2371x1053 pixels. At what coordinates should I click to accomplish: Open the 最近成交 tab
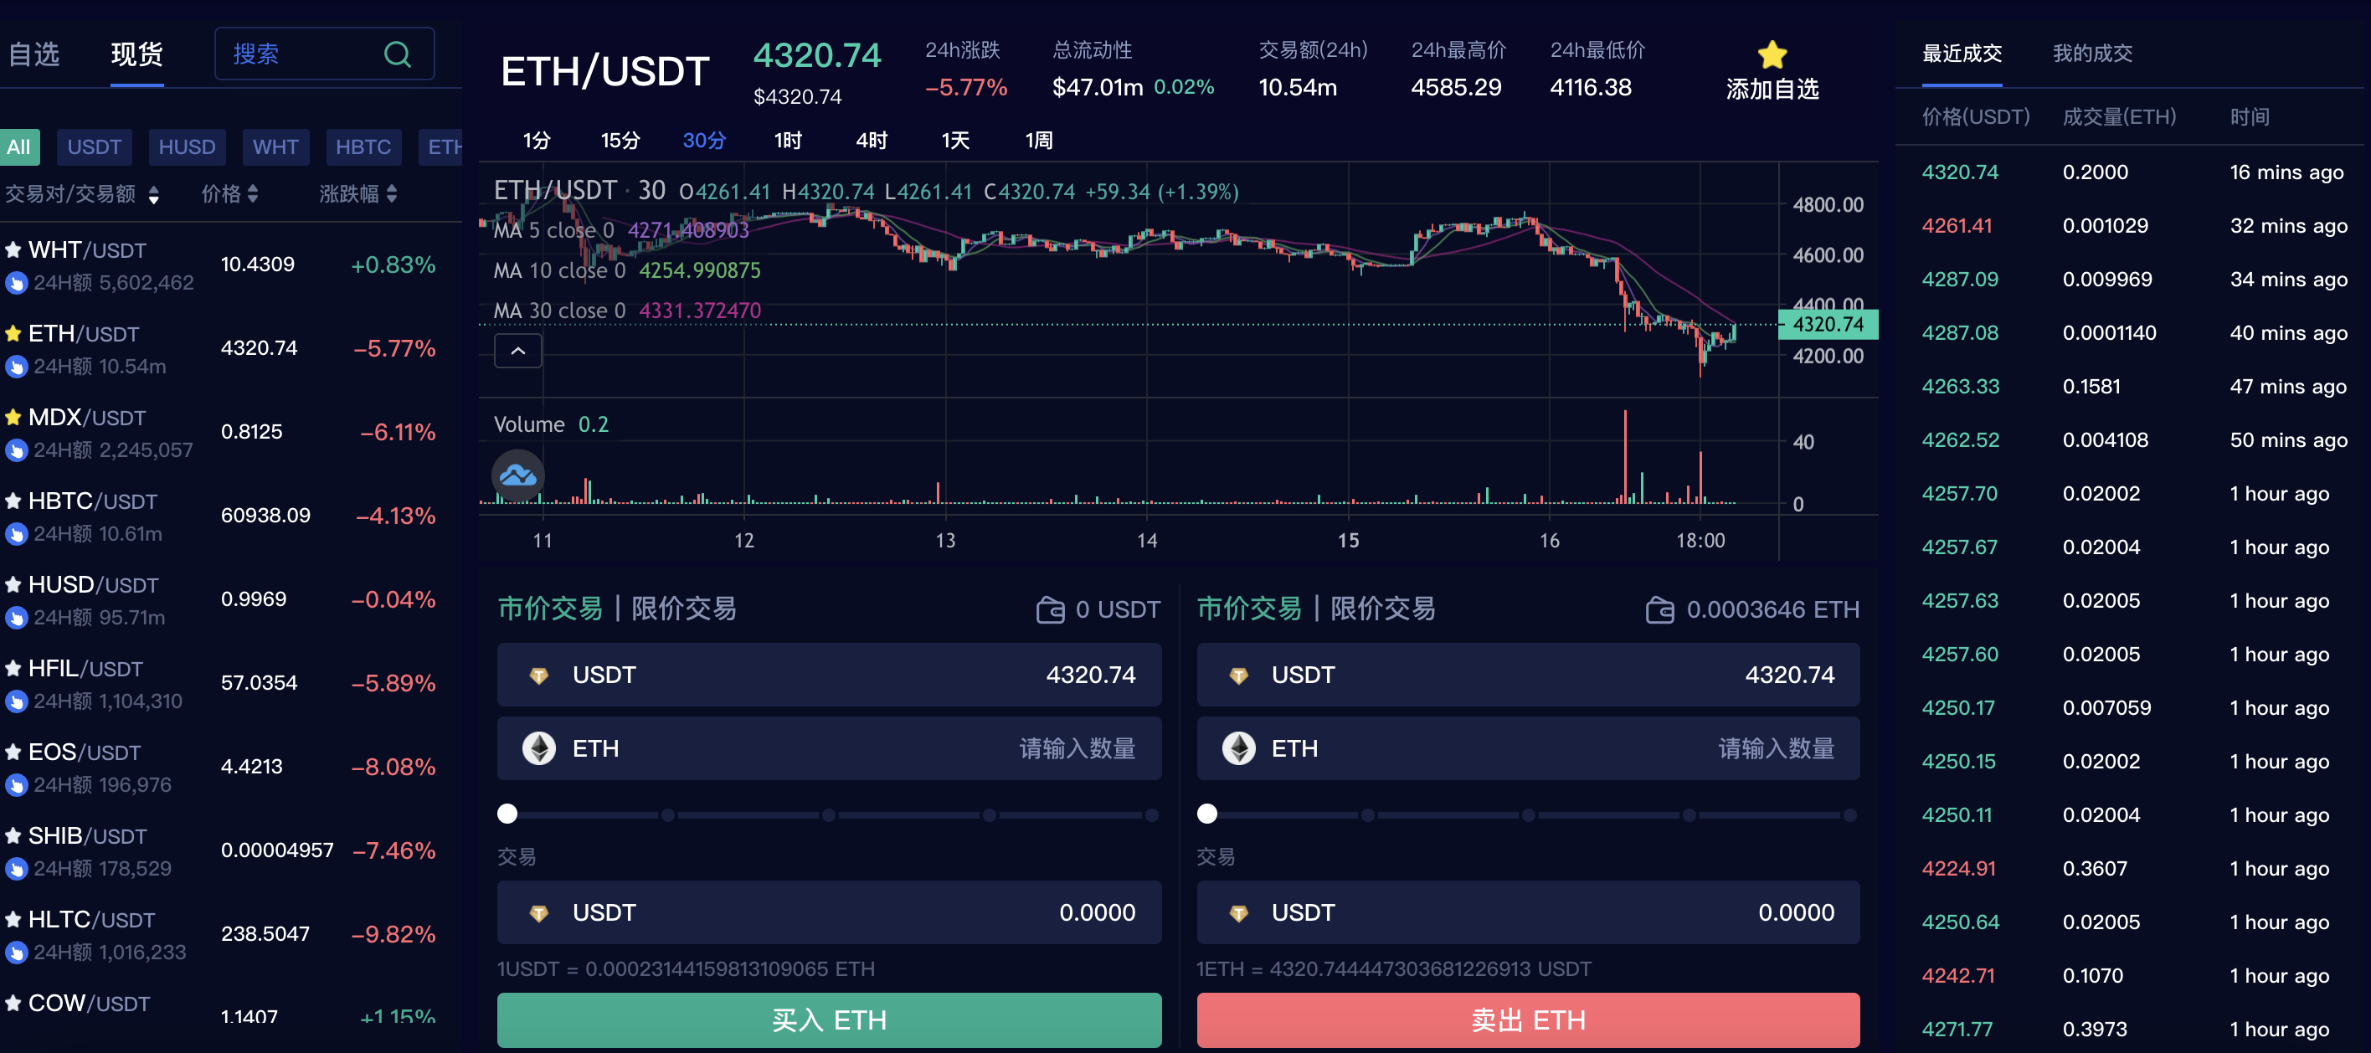pyautogui.click(x=1962, y=54)
